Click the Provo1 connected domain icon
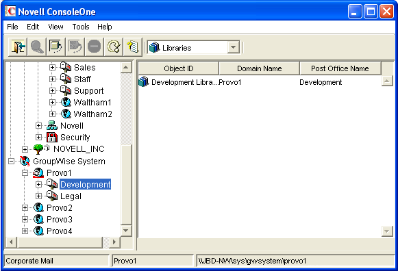This screenshot has width=398, height=271. pyautogui.click(x=38, y=173)
